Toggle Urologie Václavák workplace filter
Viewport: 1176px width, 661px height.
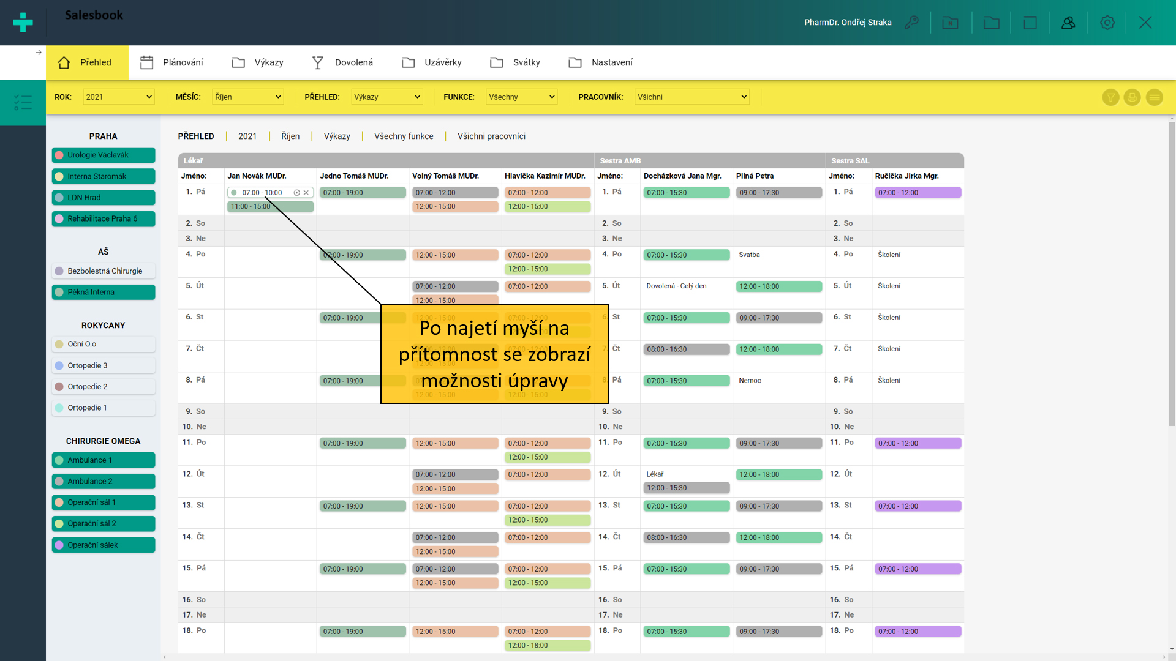104,155
